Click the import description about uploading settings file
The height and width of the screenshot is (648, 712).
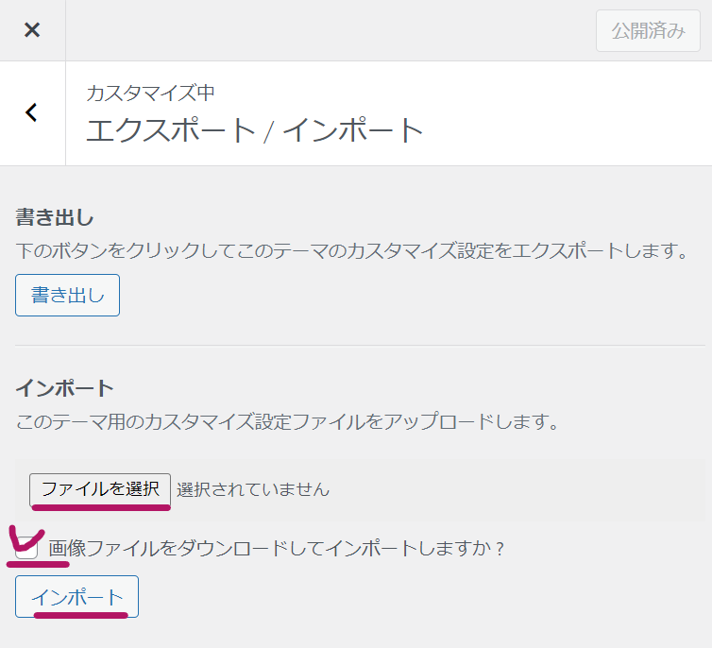287,421
